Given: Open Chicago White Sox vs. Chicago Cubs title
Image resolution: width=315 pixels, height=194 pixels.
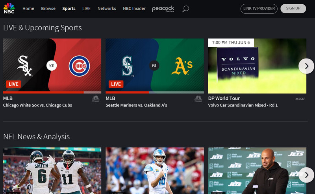Looking at the screenshot, I should coord(37,105).
